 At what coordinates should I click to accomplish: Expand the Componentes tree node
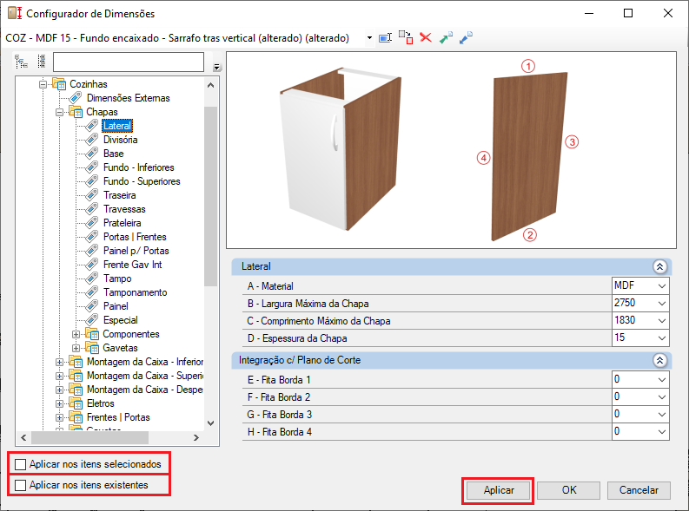tap(76, 334)
